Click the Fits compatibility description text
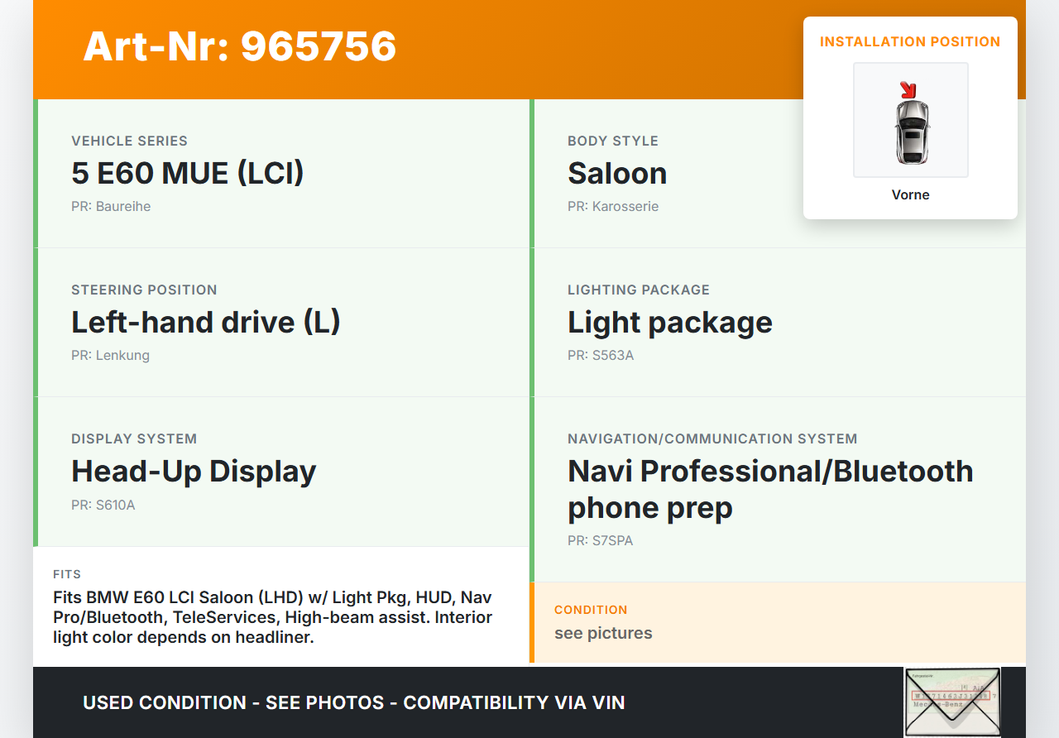 click(x=273, y=617)
